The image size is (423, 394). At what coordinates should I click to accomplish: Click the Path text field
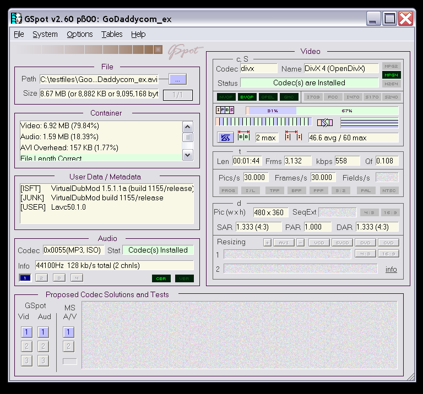click(99, 79)
